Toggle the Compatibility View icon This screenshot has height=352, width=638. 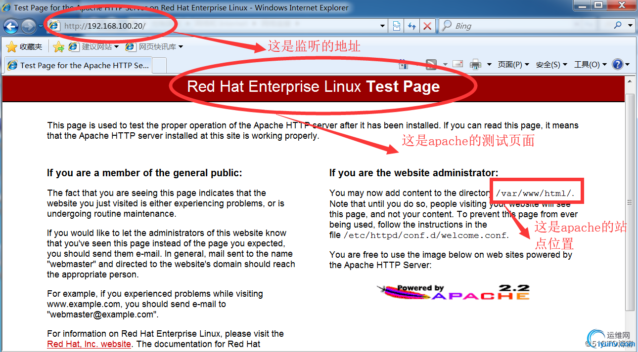point(397,26)
